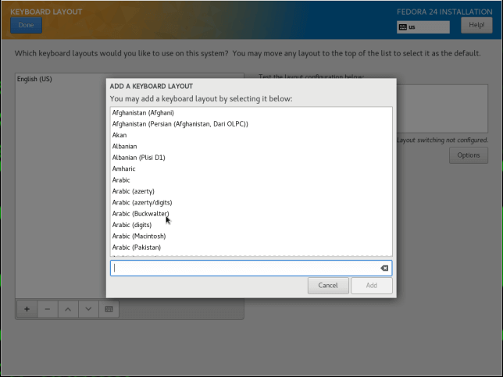This screenshot has height=377, width=503.
Task: Select the plain Albanian layout
Action: pyautogui.click(x=251, y=146)
